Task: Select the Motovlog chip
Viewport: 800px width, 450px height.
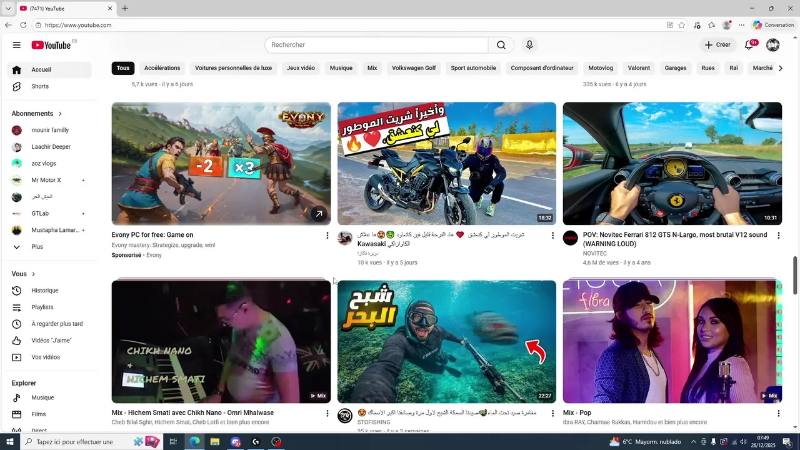Action: 601,68
